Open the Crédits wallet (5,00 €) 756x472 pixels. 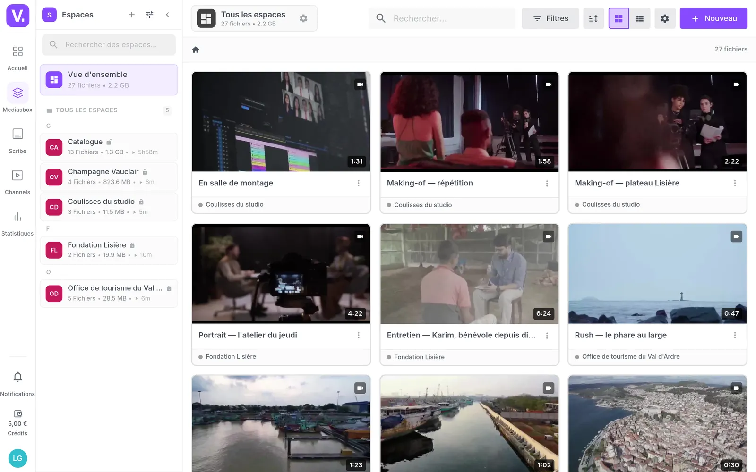coord(17,423)
